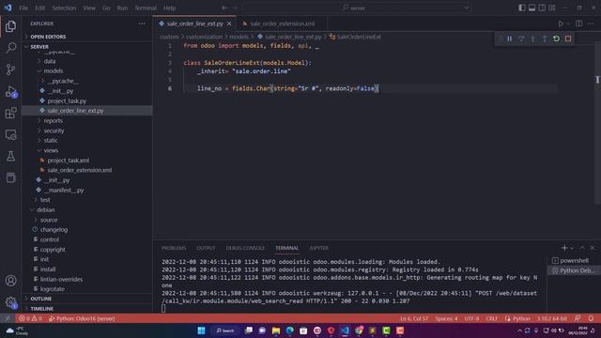This screenshot has height=338, width=601.
Task: Open the Source Control view
Action: pos(10,69)
